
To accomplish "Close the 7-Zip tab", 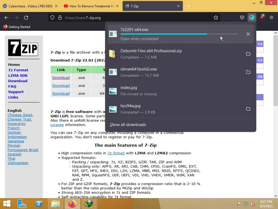I will pyautogui.click(x=178, y=6).
